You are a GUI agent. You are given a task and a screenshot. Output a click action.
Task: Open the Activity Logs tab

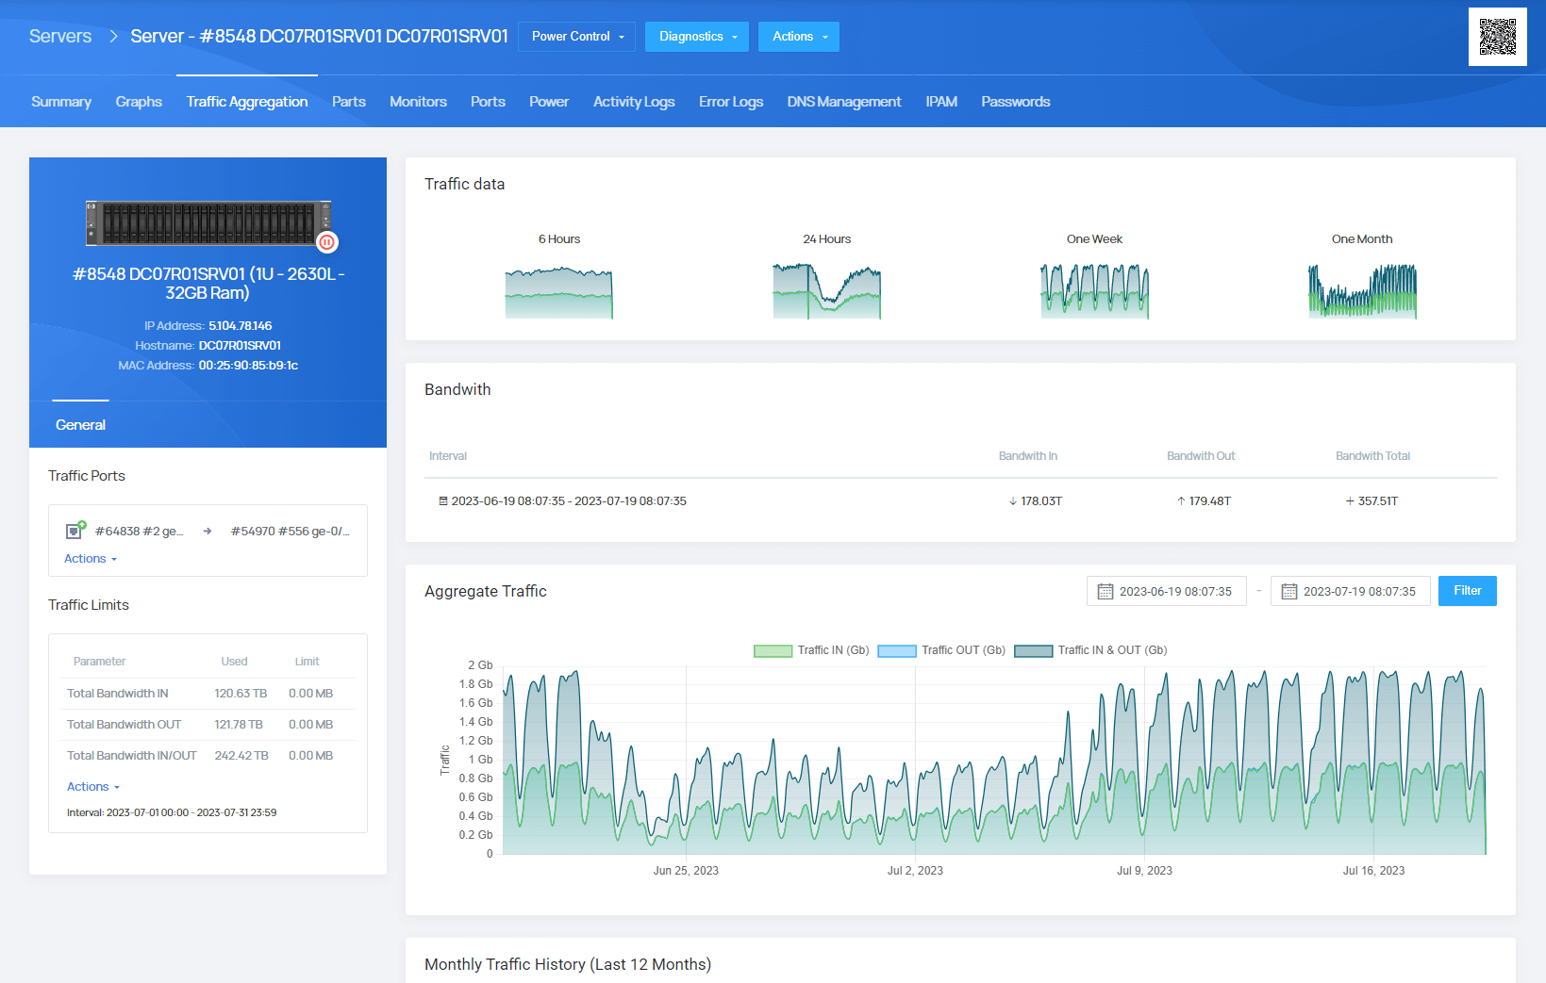pos(634,102)
